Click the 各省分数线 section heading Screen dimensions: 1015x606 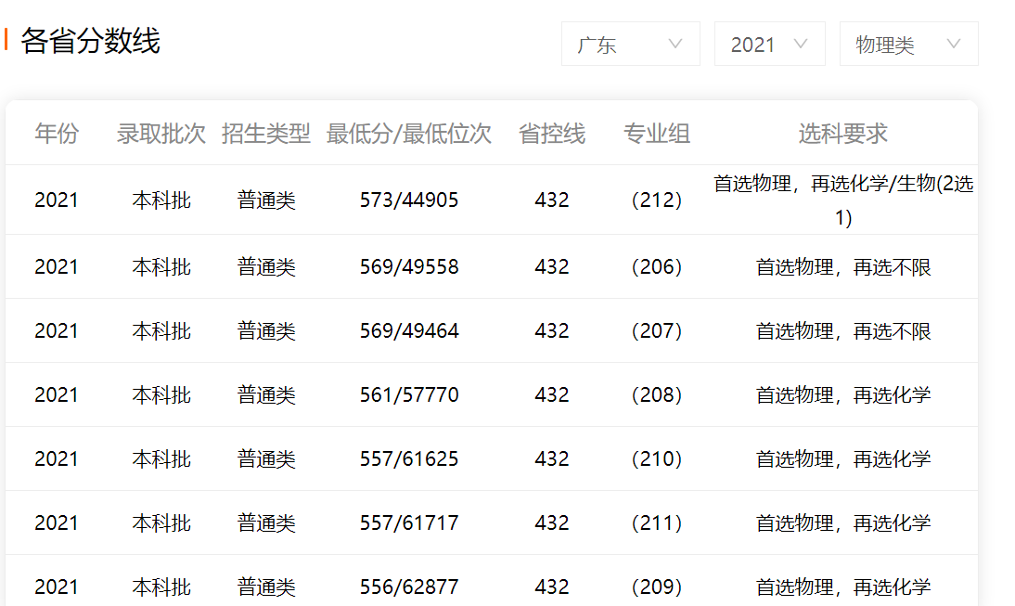pyautogui.click(x=91, y=41)
